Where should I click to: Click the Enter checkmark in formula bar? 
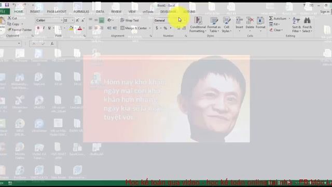click(43, 44)
